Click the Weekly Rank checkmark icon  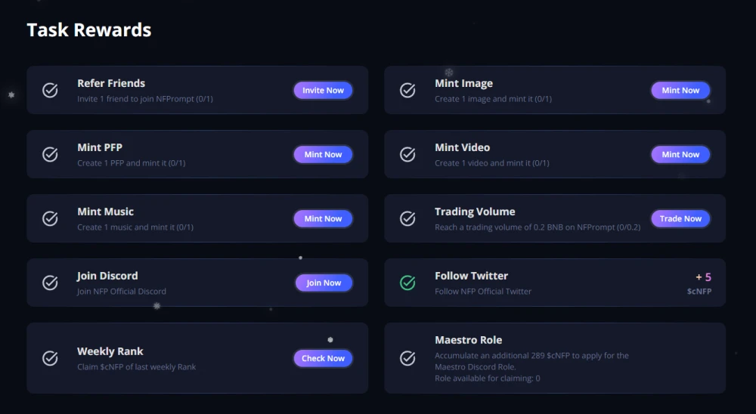[x=50, y=358]
